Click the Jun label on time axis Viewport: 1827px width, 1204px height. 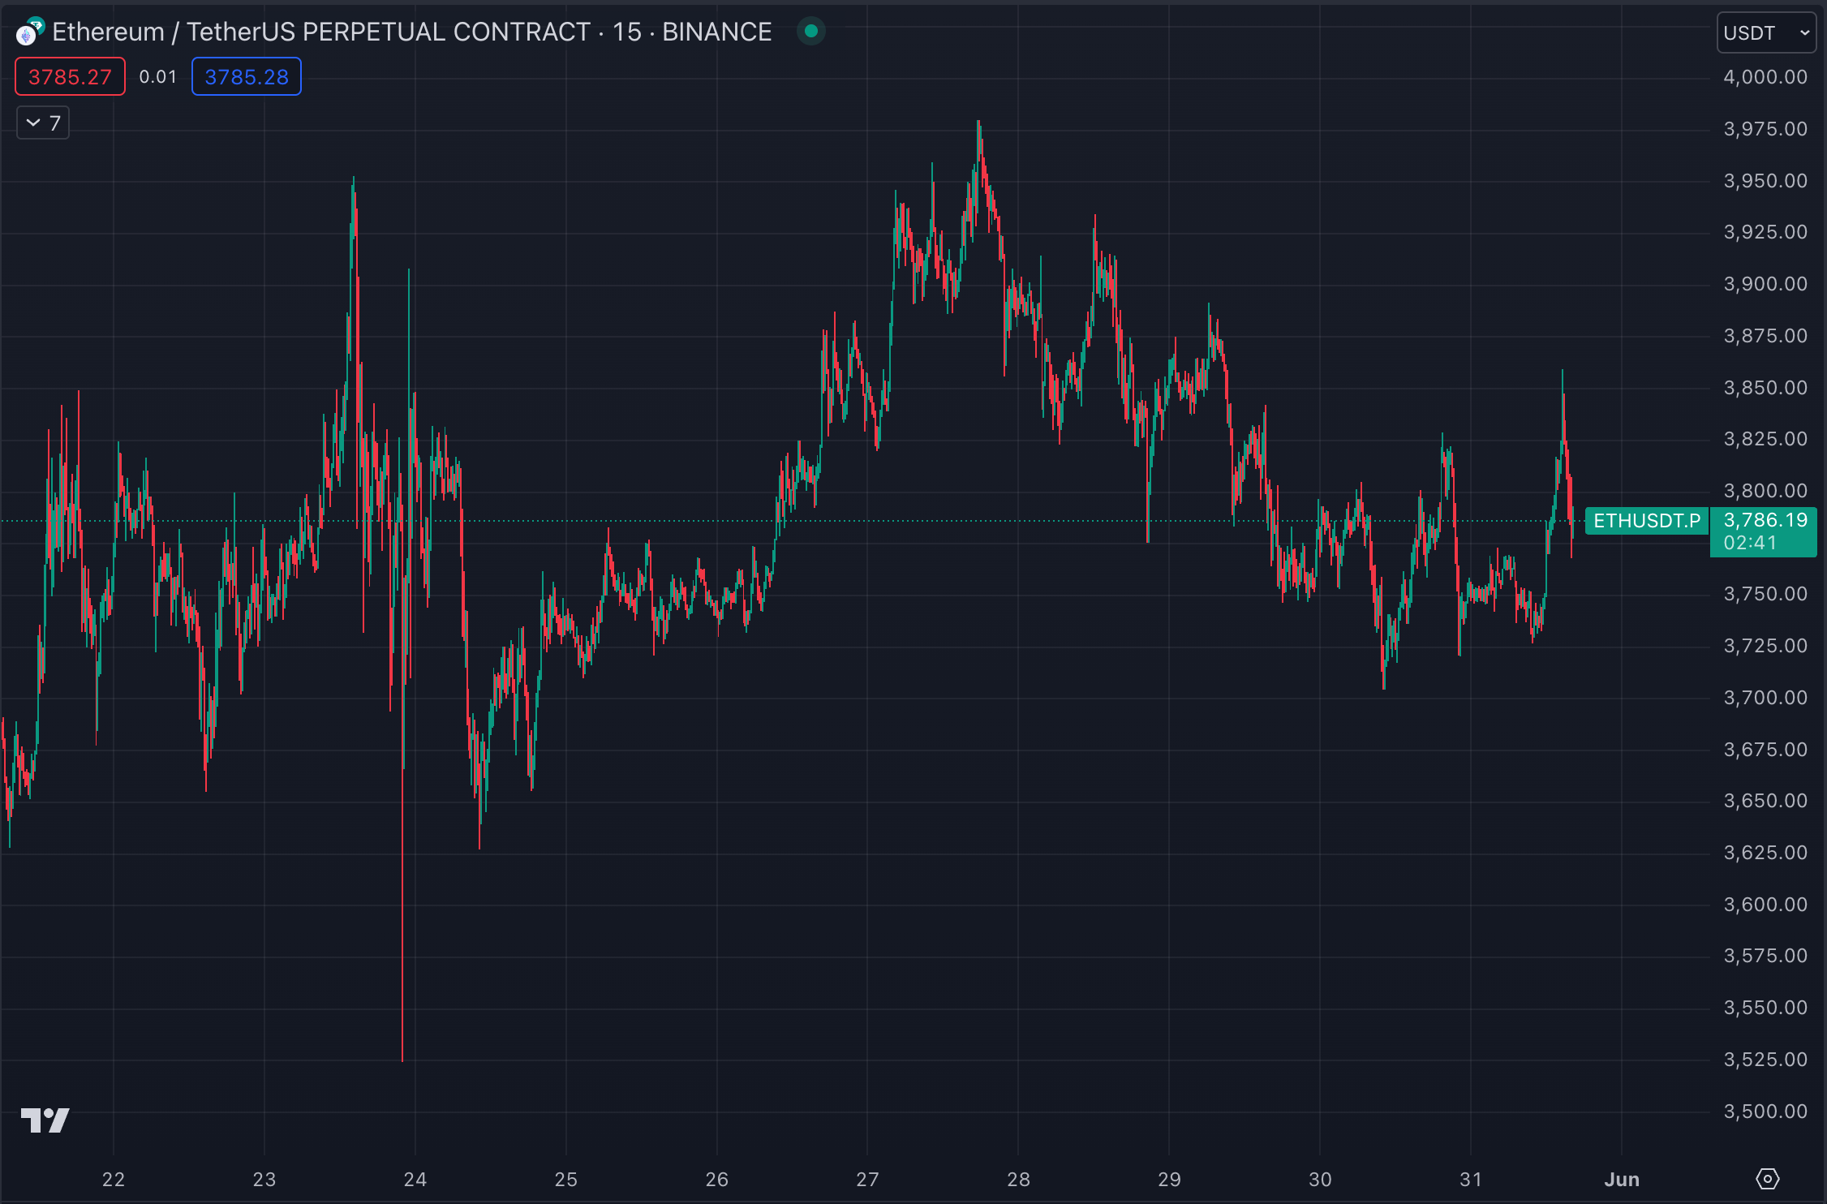click(1621, 1180)
